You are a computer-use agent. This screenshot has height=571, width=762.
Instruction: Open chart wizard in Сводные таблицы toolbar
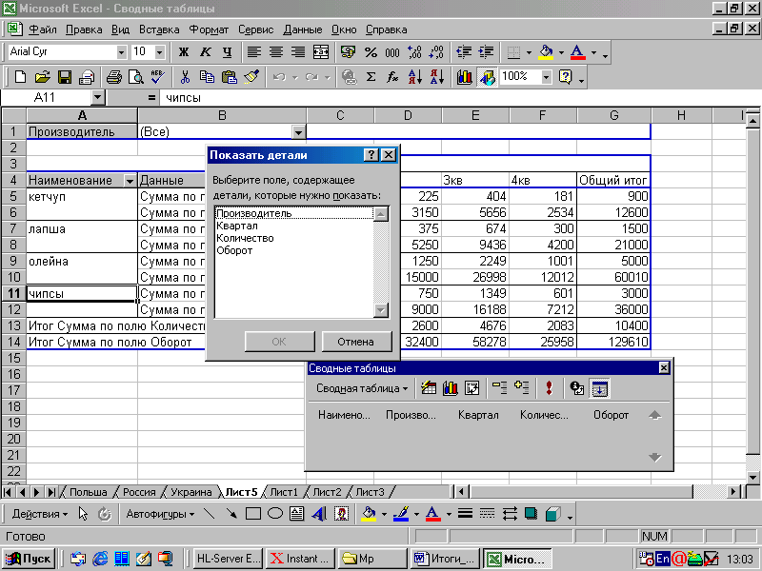pyautogui.click(x=450, y=388)
